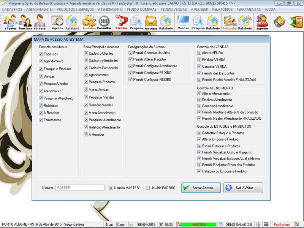
Task: Click the 06/04/2015 date in status bar
Action: [147, 225]
